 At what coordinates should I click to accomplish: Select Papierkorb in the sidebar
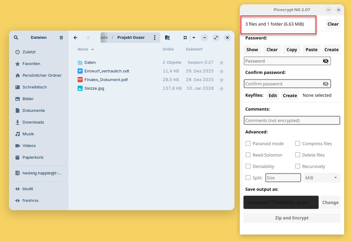33,157
